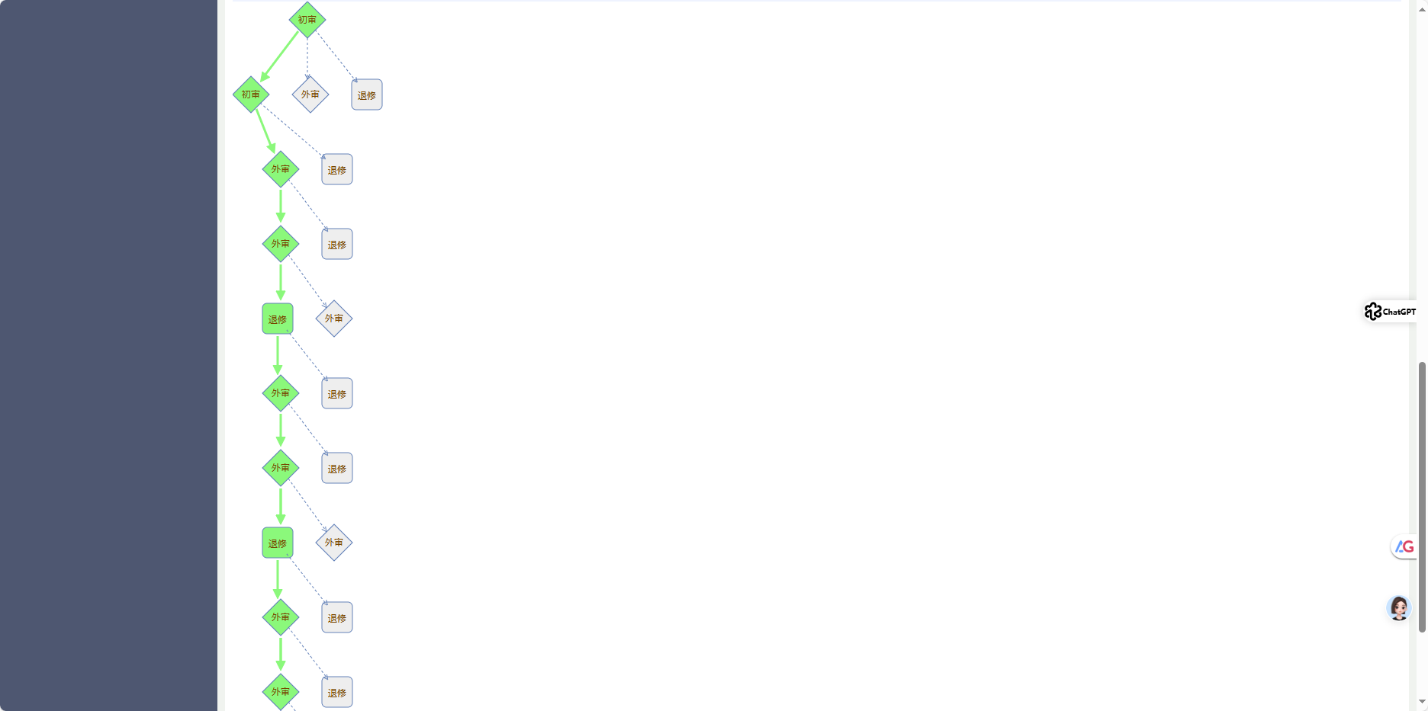
Task: Click the green 外审 diamond above second green 退修
Action: click(281, 468)
